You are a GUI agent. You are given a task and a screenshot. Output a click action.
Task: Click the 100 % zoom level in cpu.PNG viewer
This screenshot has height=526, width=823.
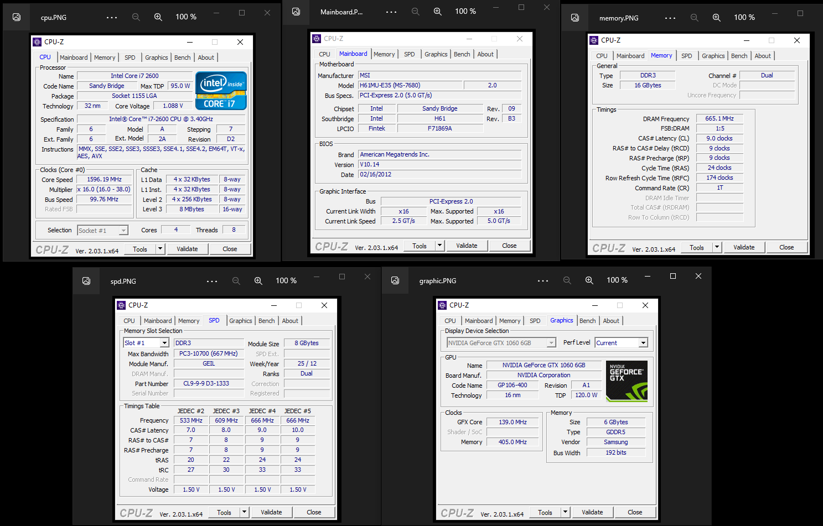(186, 17)
